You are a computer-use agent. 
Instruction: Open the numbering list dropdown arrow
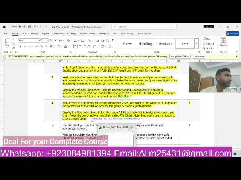point(86,40)
